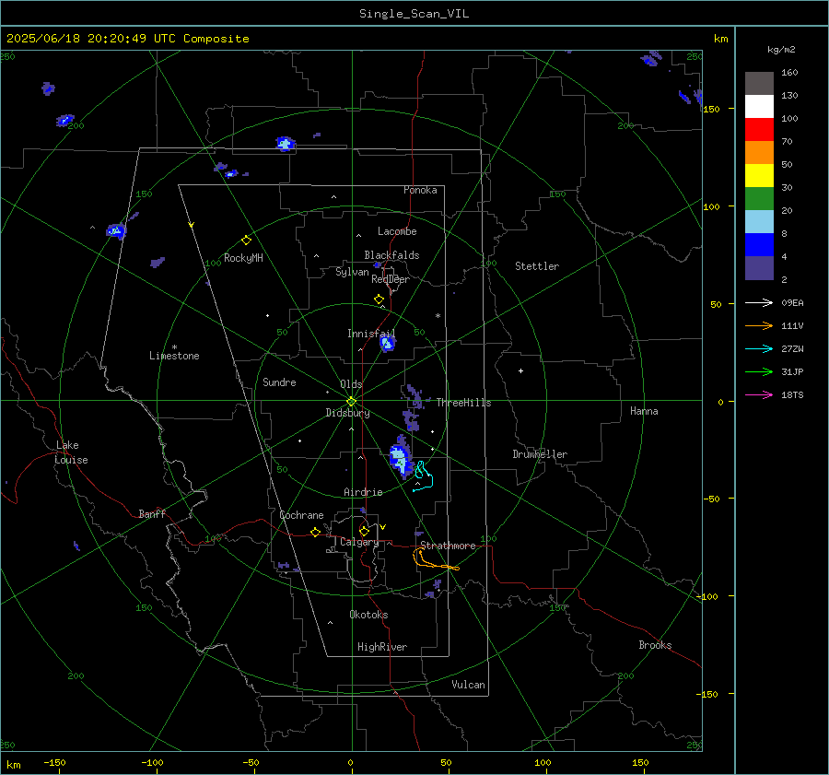Pick the red 70-100 legend color
This screenshot has width=829, height=775.
coord(759,130)
